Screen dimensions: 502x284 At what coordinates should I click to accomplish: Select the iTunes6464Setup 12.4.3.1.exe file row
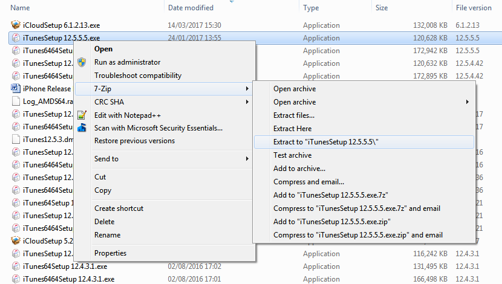point(68,279)
